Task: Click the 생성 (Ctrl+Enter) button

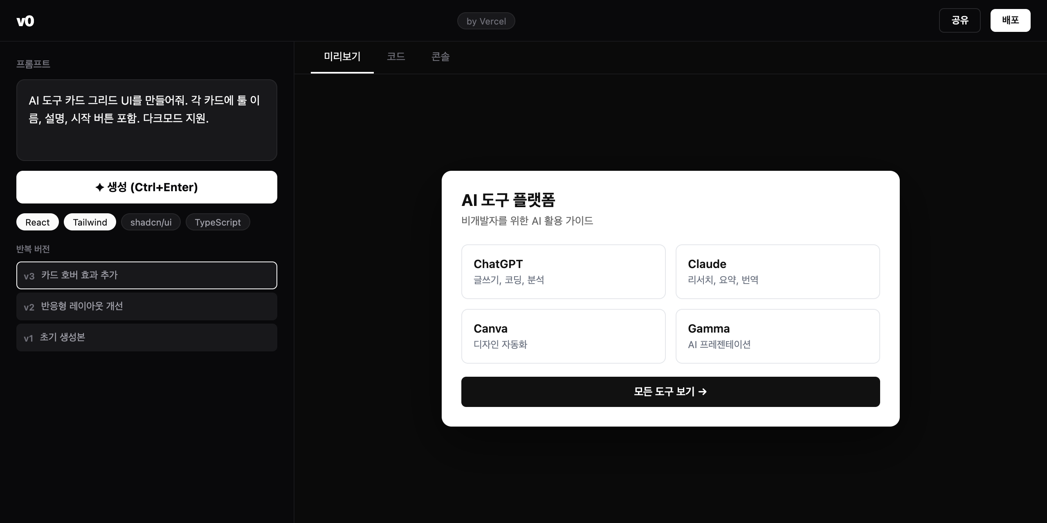Action: 147,187
